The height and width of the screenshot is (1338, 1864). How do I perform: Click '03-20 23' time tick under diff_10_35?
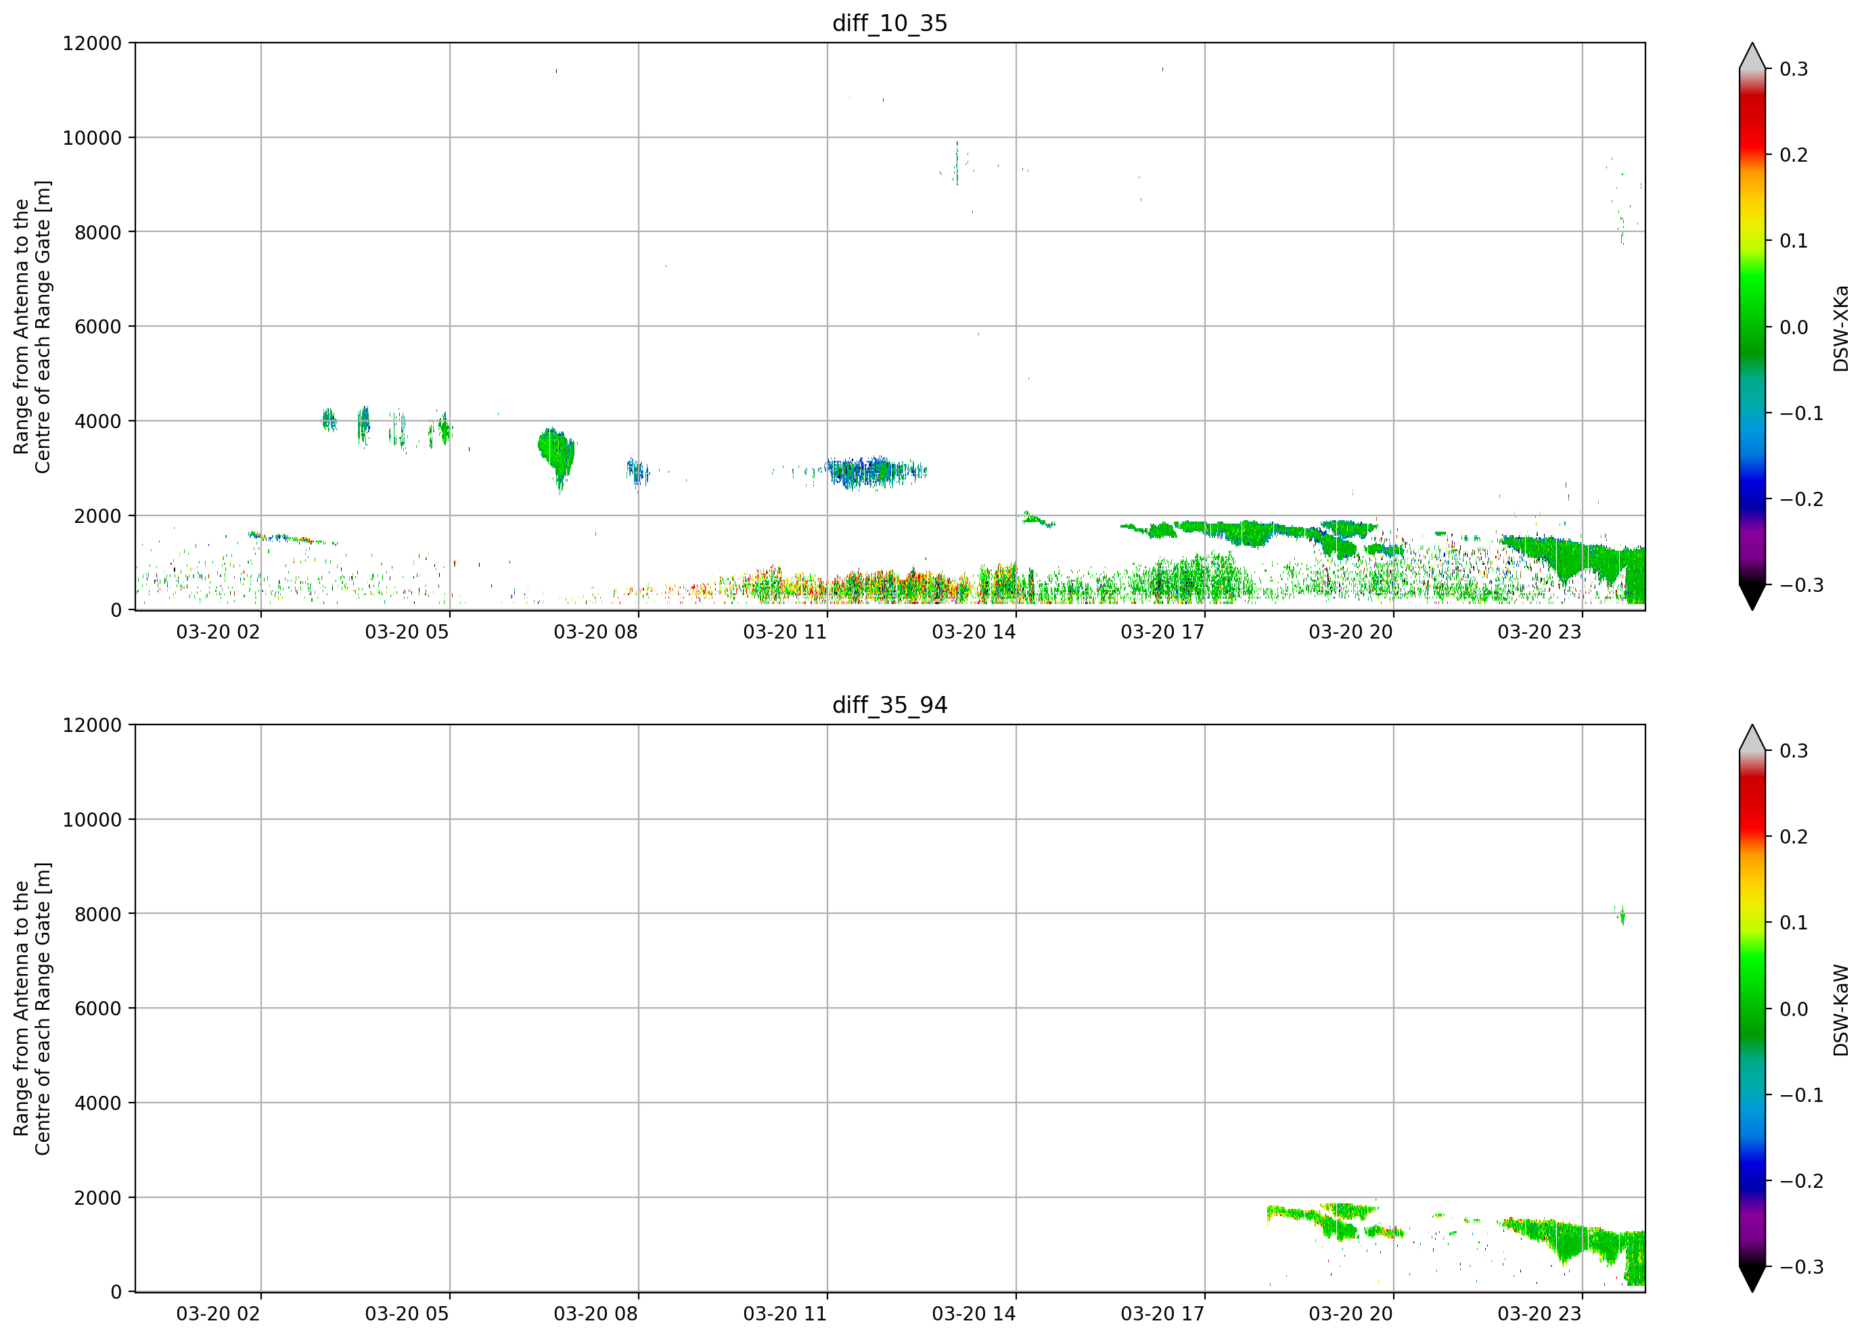click(x=1539, y=632)
